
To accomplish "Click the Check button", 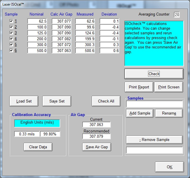I will coord(154,74).
